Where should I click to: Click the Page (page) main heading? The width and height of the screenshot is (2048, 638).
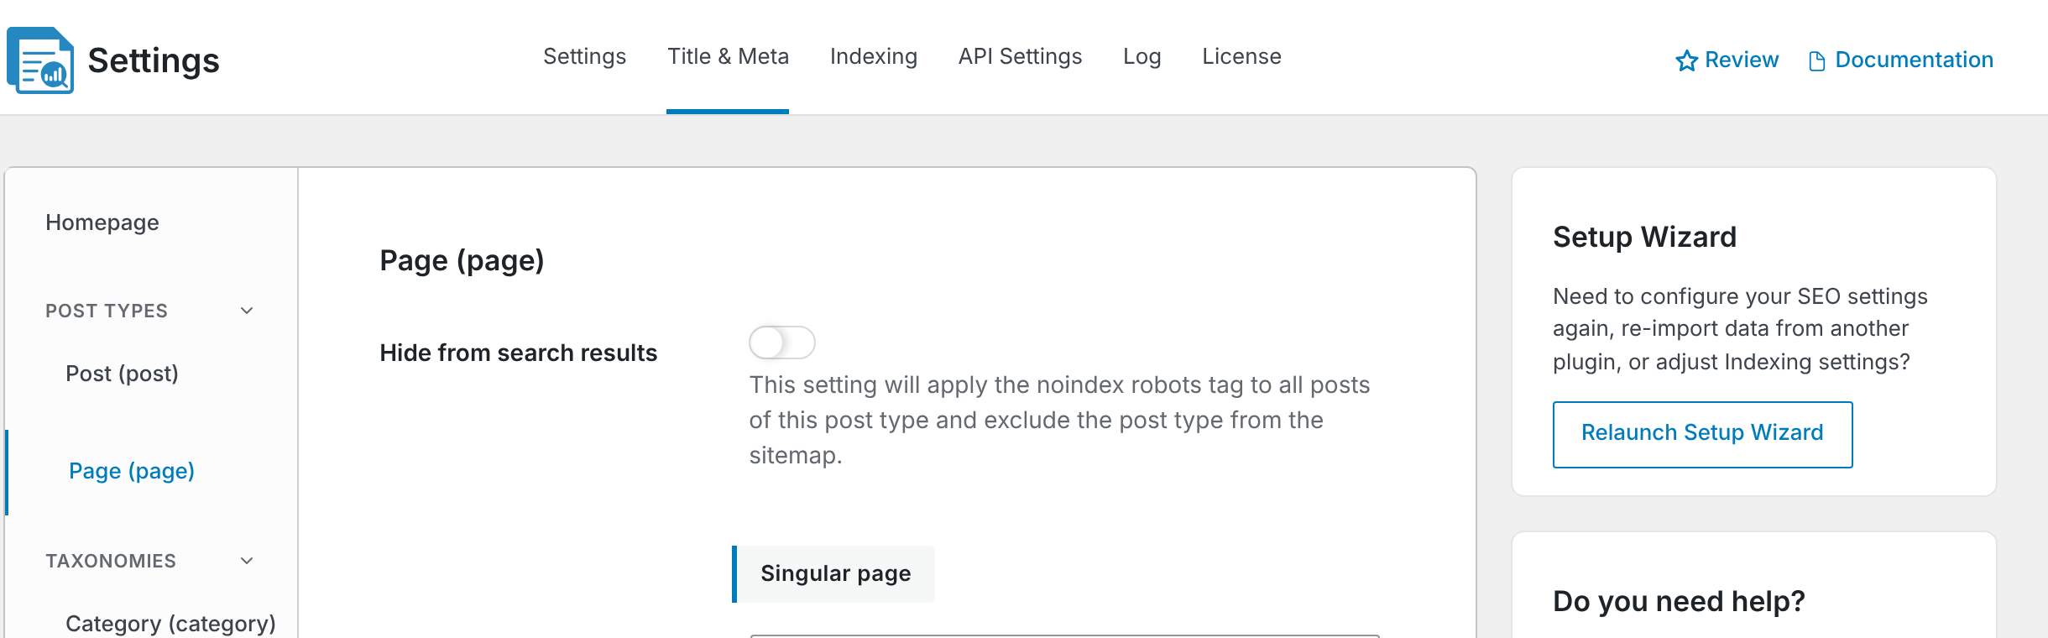click(462, 260)
